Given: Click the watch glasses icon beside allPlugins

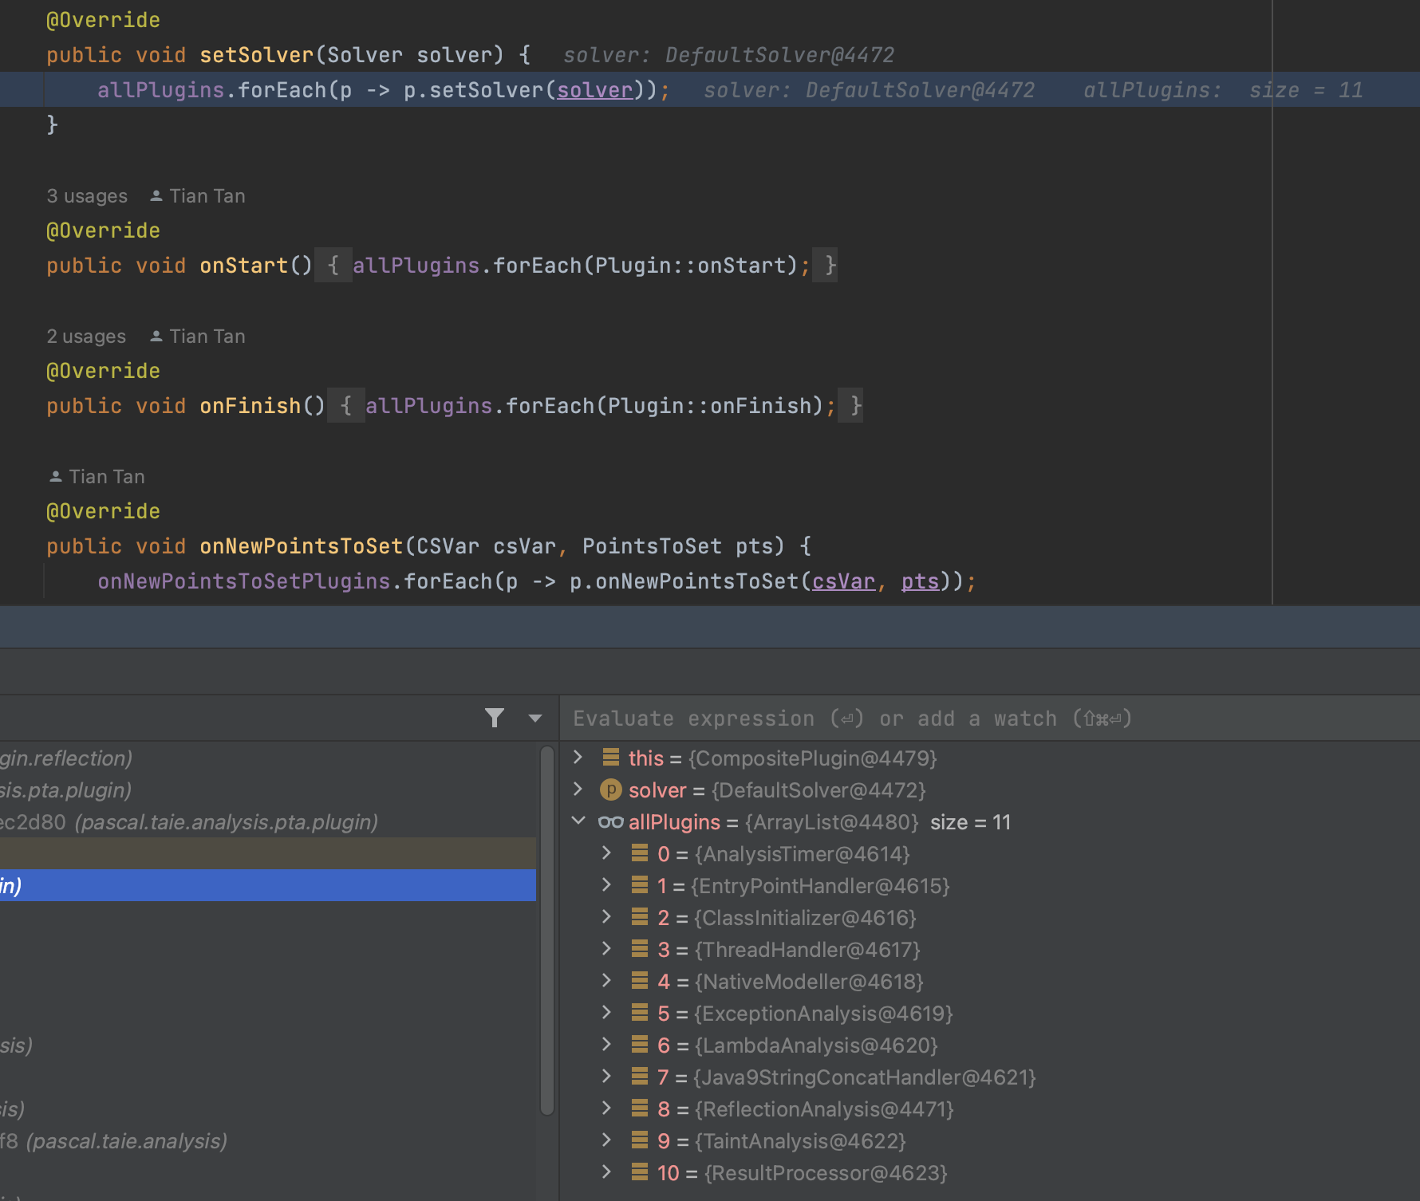Looking at the screenshot, I should pyautogui.click(x=611, y=822).
